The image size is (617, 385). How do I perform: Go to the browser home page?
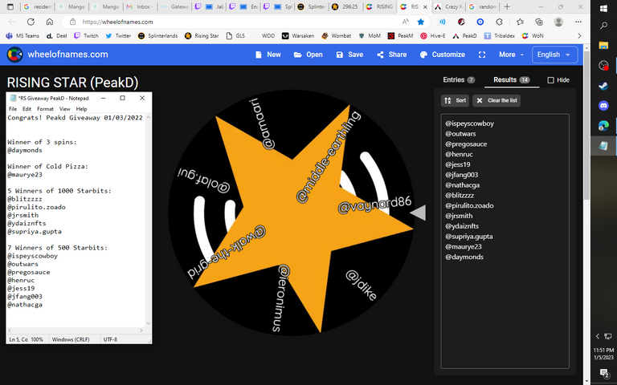[50, 22]
